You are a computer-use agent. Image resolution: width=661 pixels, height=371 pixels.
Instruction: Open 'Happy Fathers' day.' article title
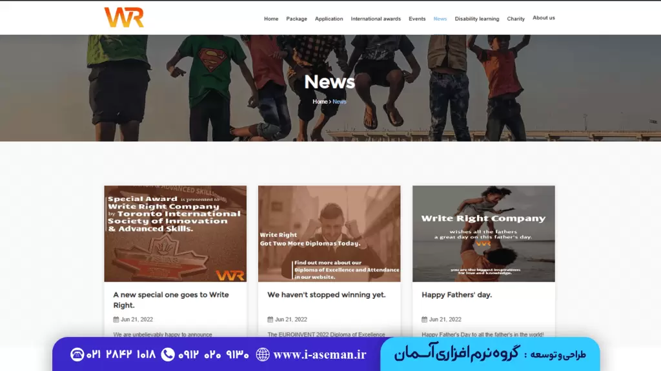[456, 295]
